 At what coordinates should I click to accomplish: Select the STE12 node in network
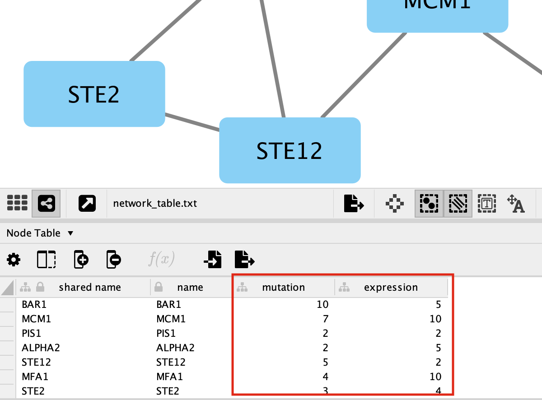pyautogui.click(x=290, y=150)
